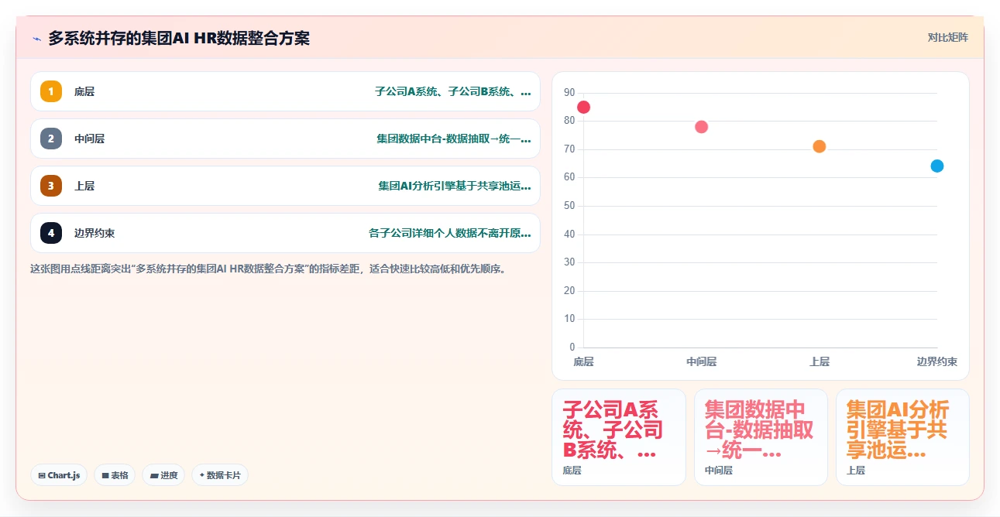Screen dimensions: 1000x517
Task: Click the 90 y-axis value
Action: [x=569, y=93]
